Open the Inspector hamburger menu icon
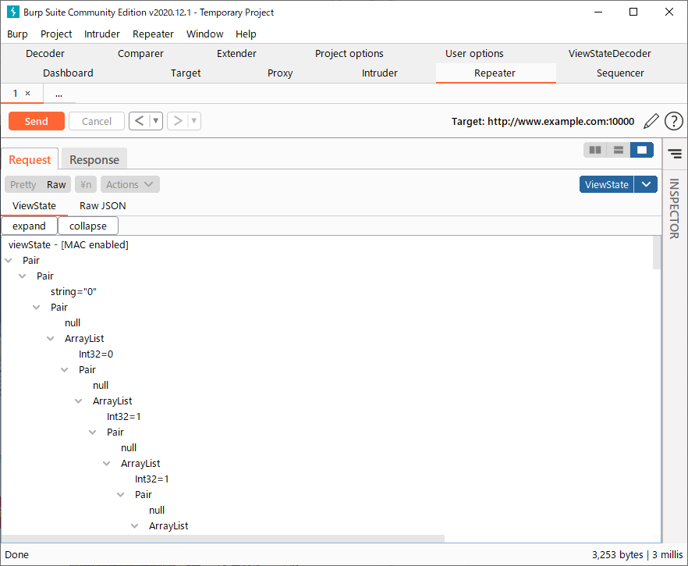The height and width of the screenshot is (566, 688). [675, 153]
